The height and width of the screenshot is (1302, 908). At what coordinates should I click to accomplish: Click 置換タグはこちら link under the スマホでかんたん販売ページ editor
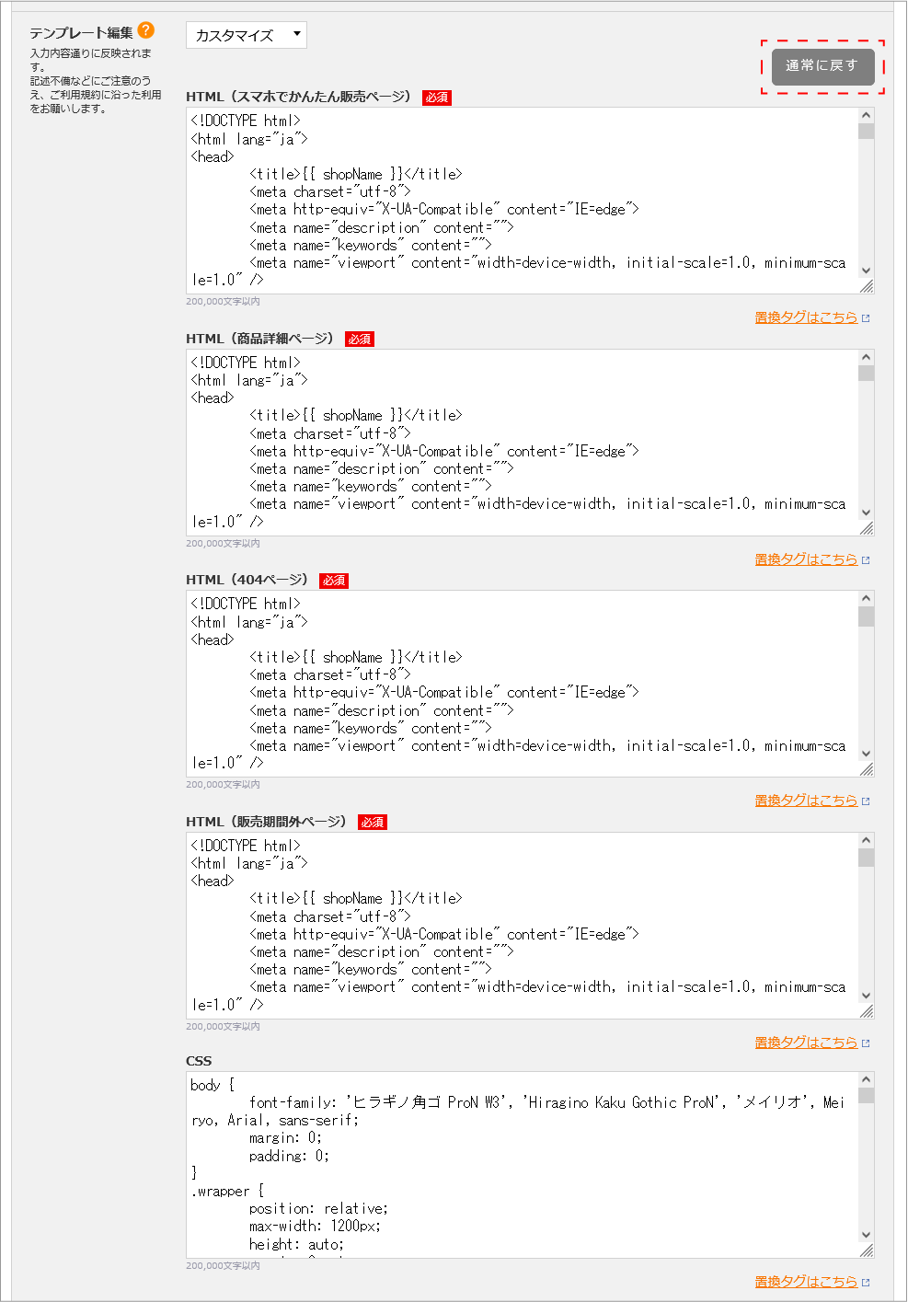click(x=806, y=317)
